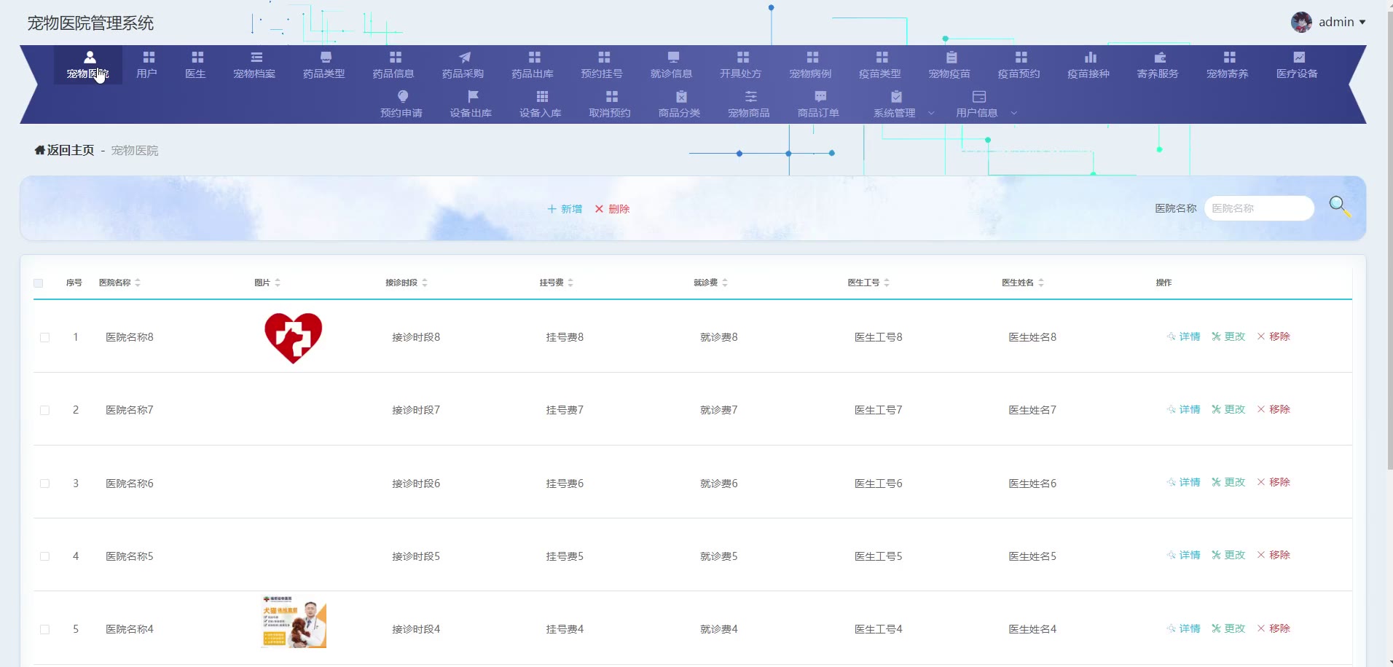Image resolution: width=1393 pixels, height=667 pixels.
Task: Open 预约申请 lightbulb icon
Action: [x=402, y=97]
